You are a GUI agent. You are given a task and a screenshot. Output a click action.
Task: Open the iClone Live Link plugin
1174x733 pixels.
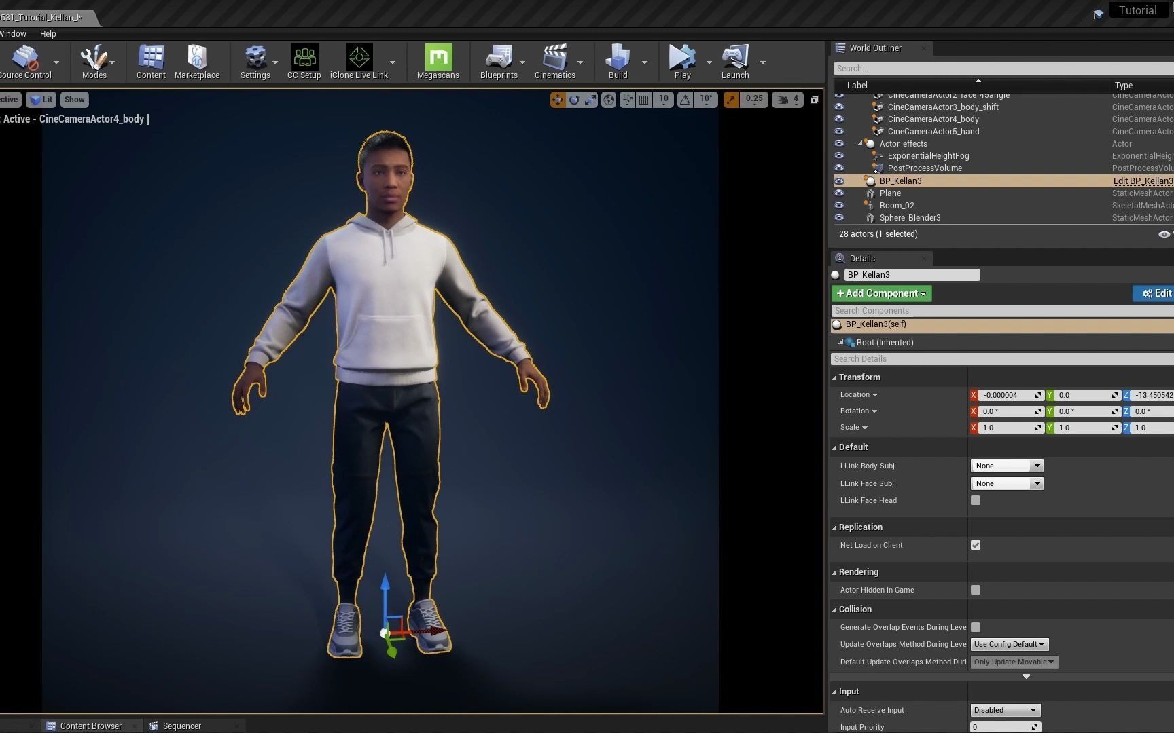359,62
